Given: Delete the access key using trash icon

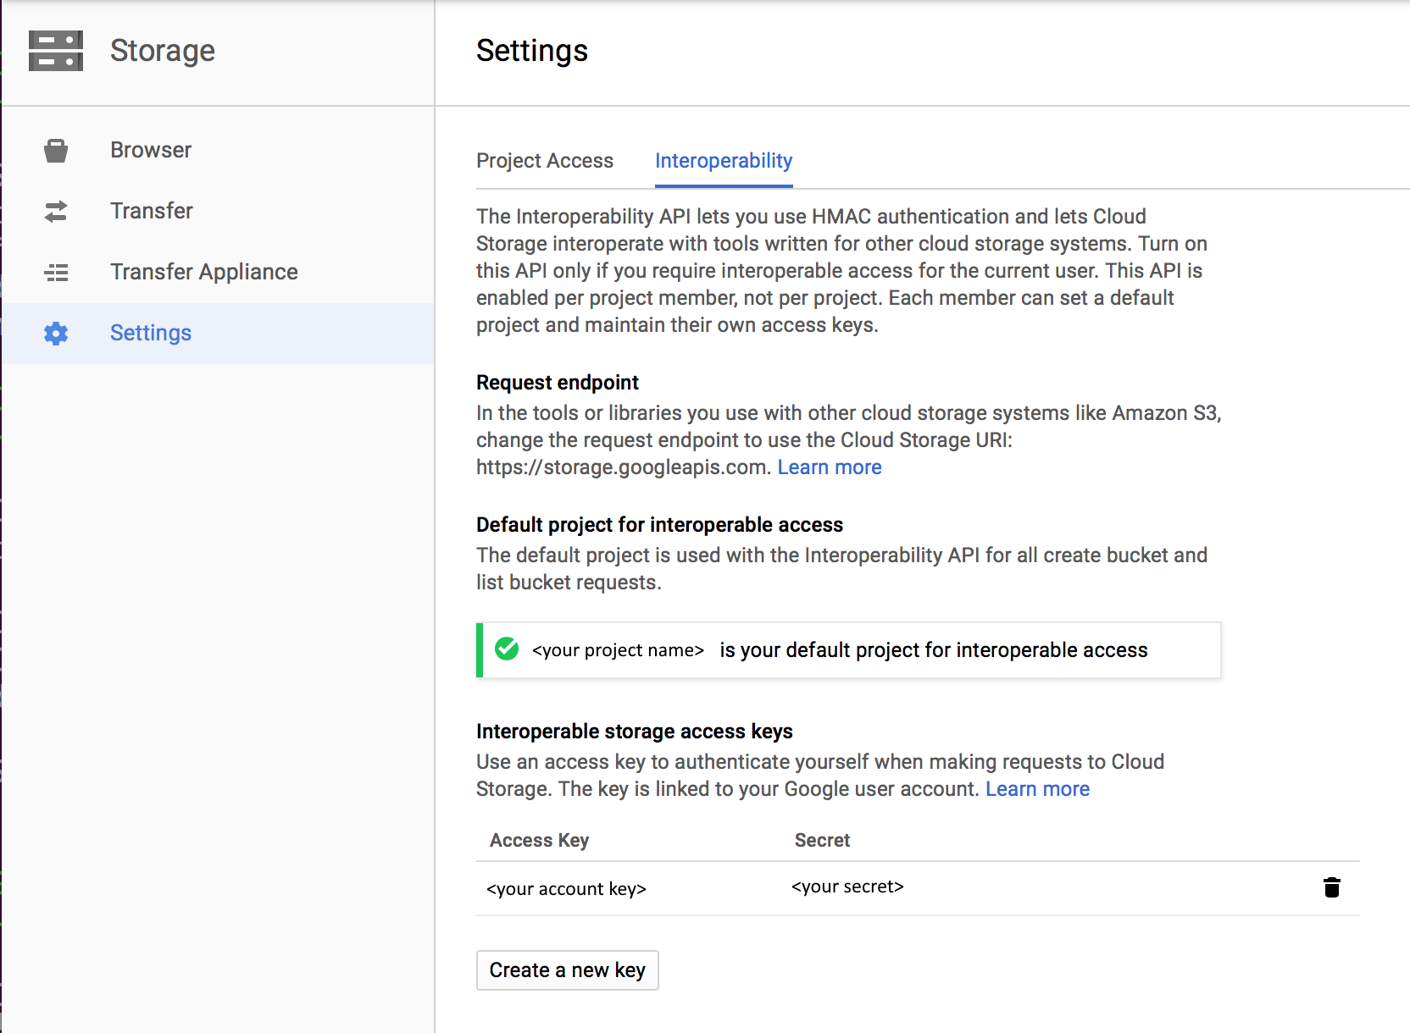Looking at the screenshot, I should pyautogui.click(x=1331, y=888).
